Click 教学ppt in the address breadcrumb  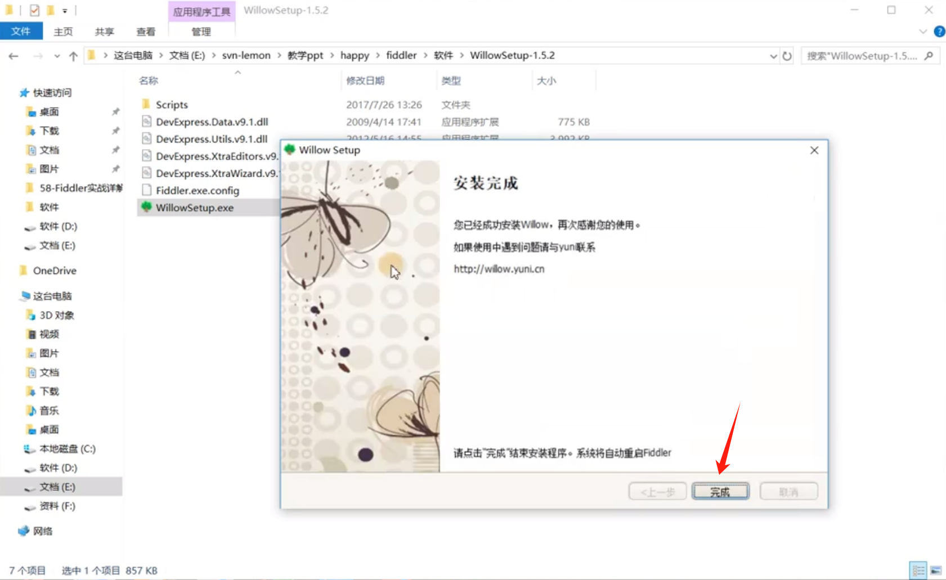click(305, 55)
